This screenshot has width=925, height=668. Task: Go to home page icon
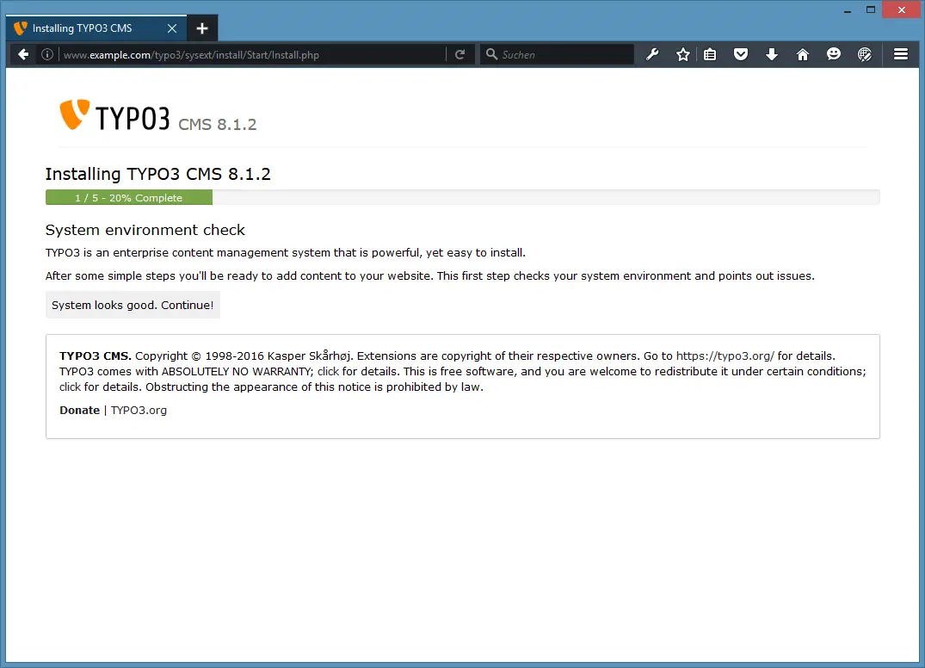click(802, 55)
